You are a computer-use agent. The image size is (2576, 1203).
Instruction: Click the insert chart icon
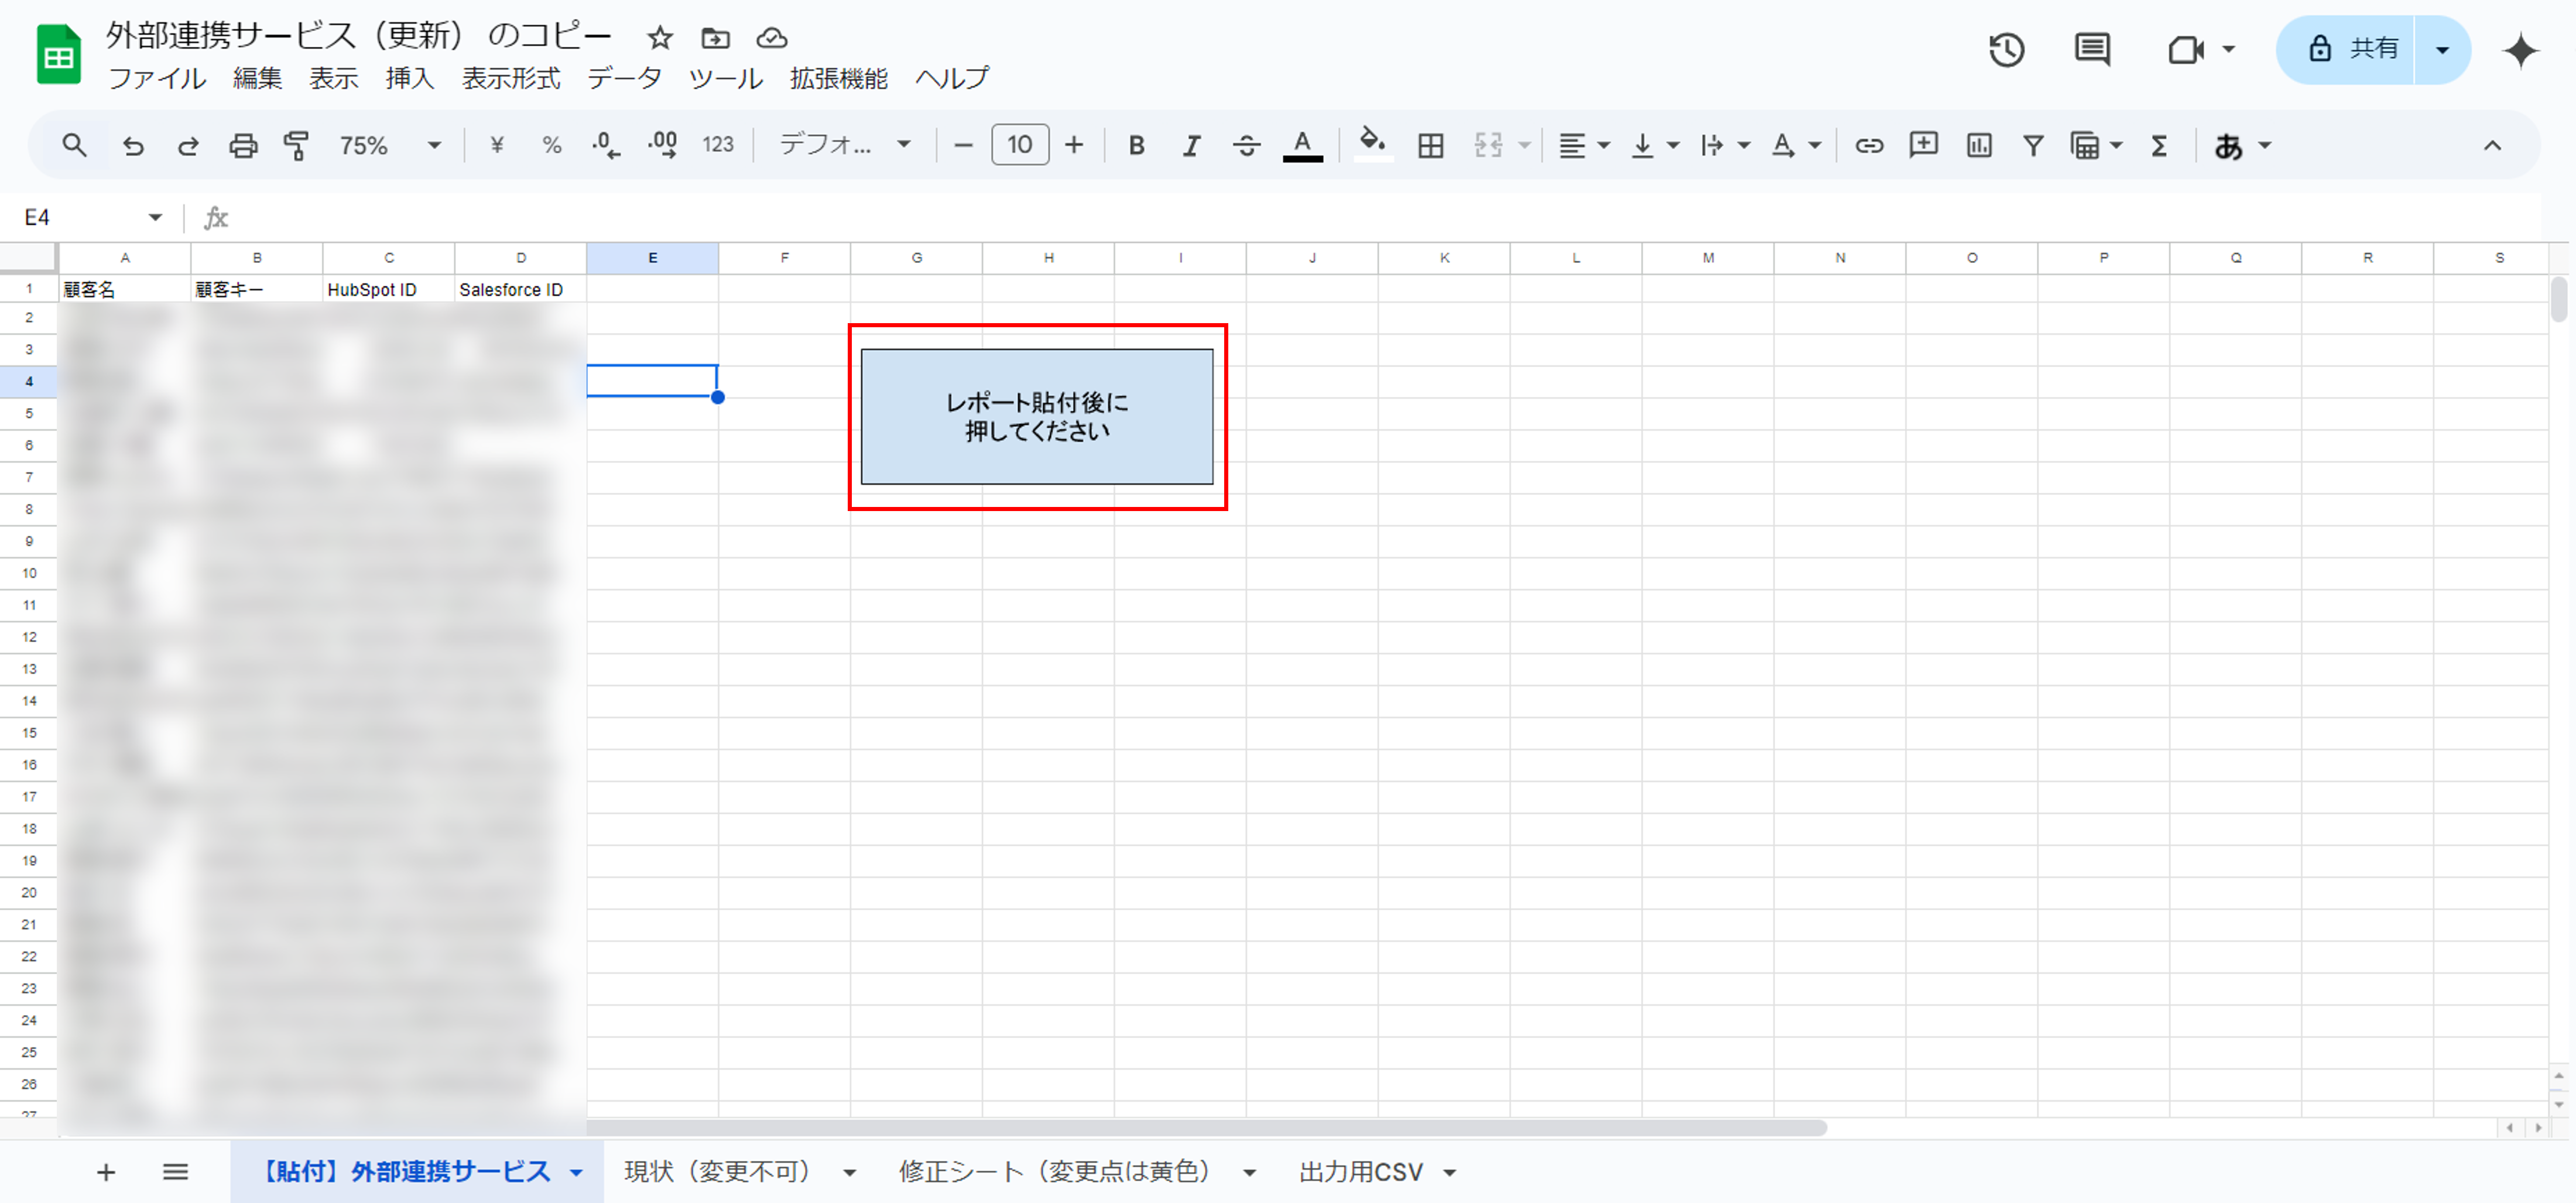point(1978,145)
